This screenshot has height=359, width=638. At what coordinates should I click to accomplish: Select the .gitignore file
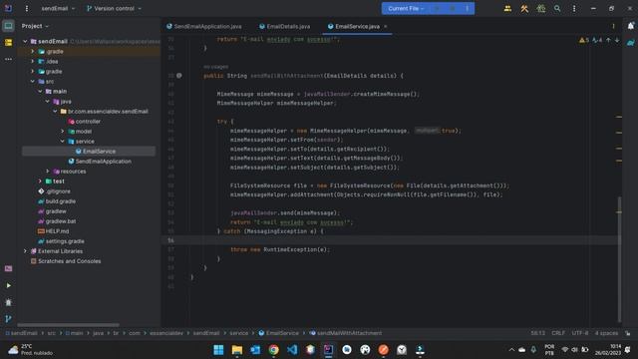click(x=54, y=191)
